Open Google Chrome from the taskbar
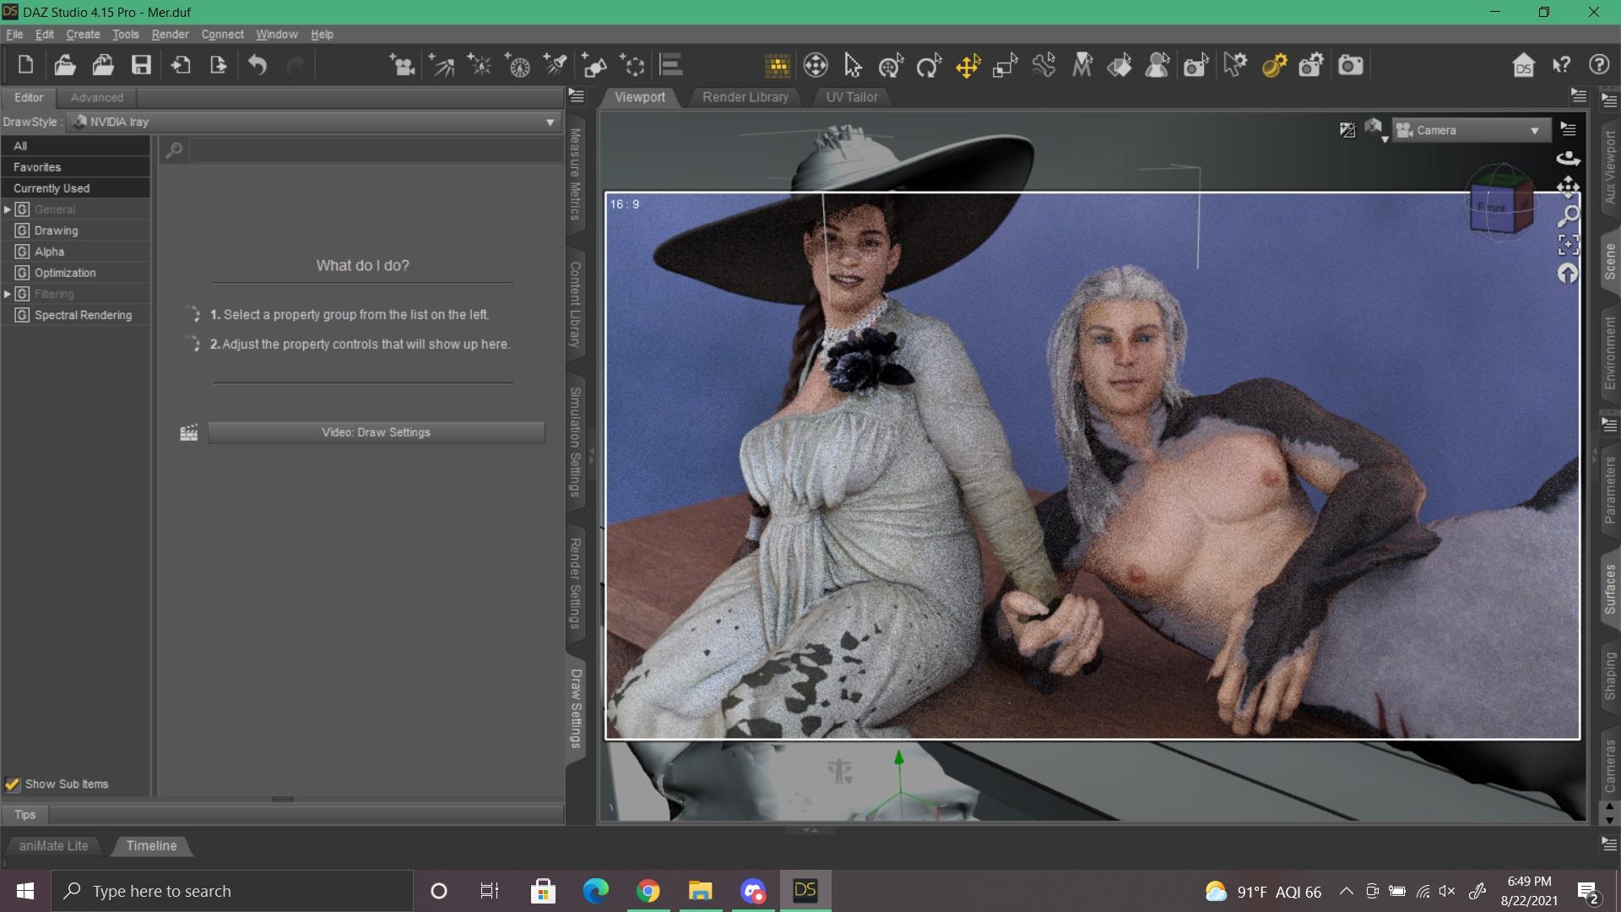The image size is (1621, 912). click(648, 891)
